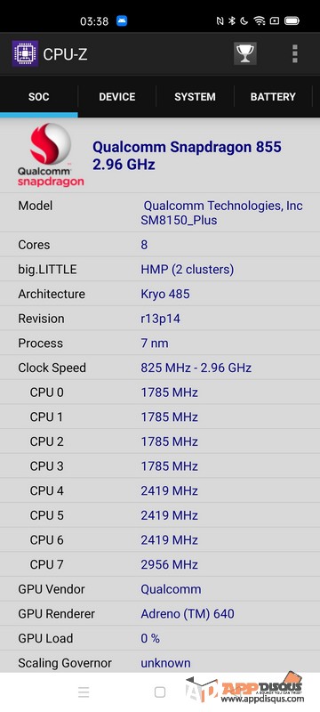
Task: Tap the NFC status bar icon
Action: (x=220, y=20)
